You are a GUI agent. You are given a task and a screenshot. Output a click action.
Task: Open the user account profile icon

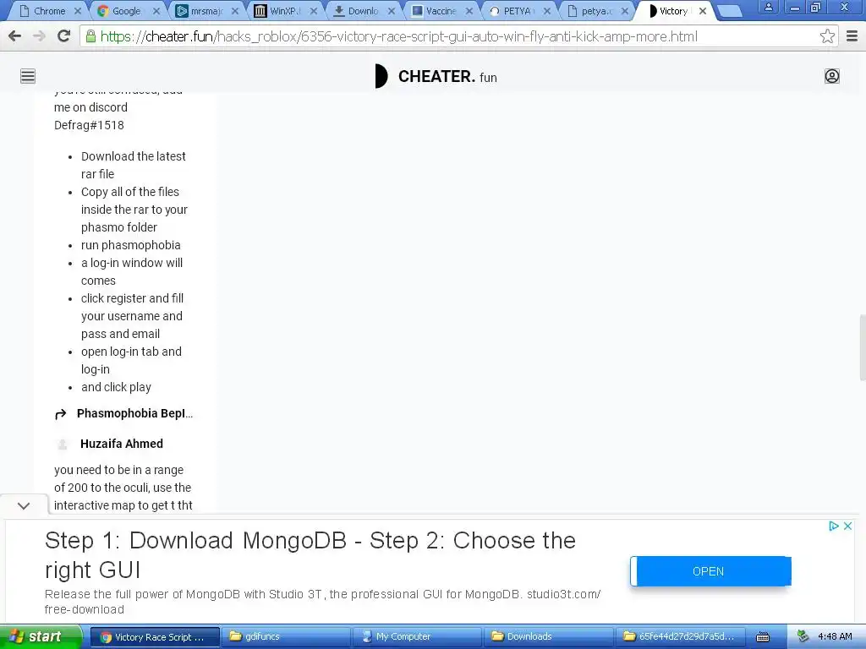(832, 76)
